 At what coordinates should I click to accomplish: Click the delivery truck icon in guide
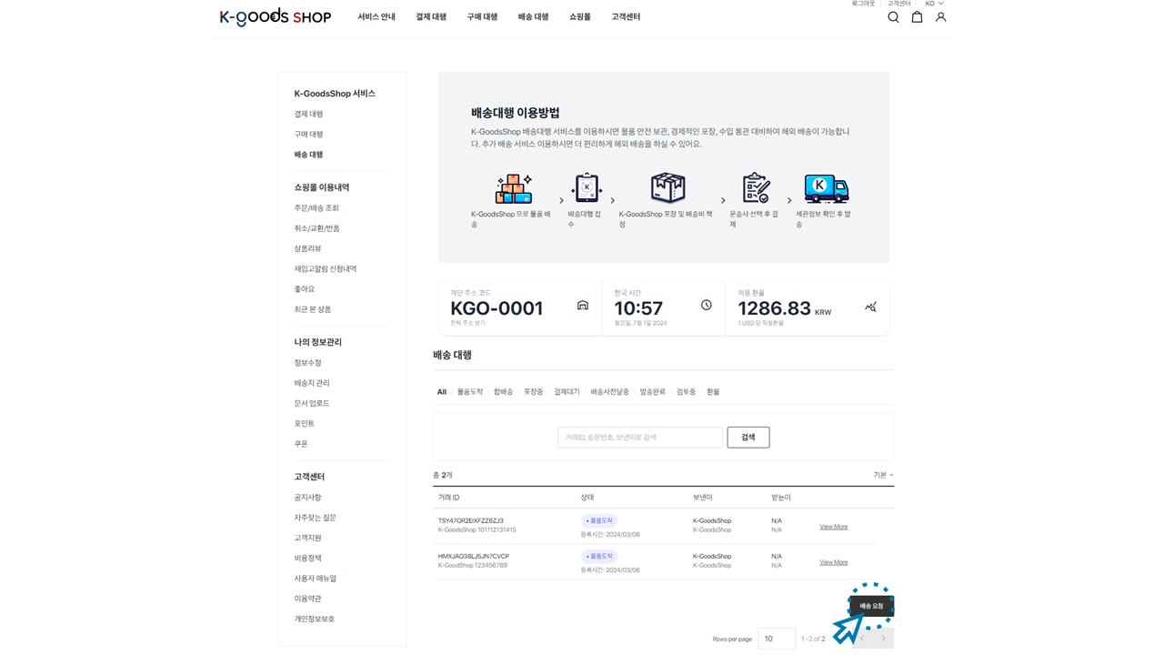826,188
